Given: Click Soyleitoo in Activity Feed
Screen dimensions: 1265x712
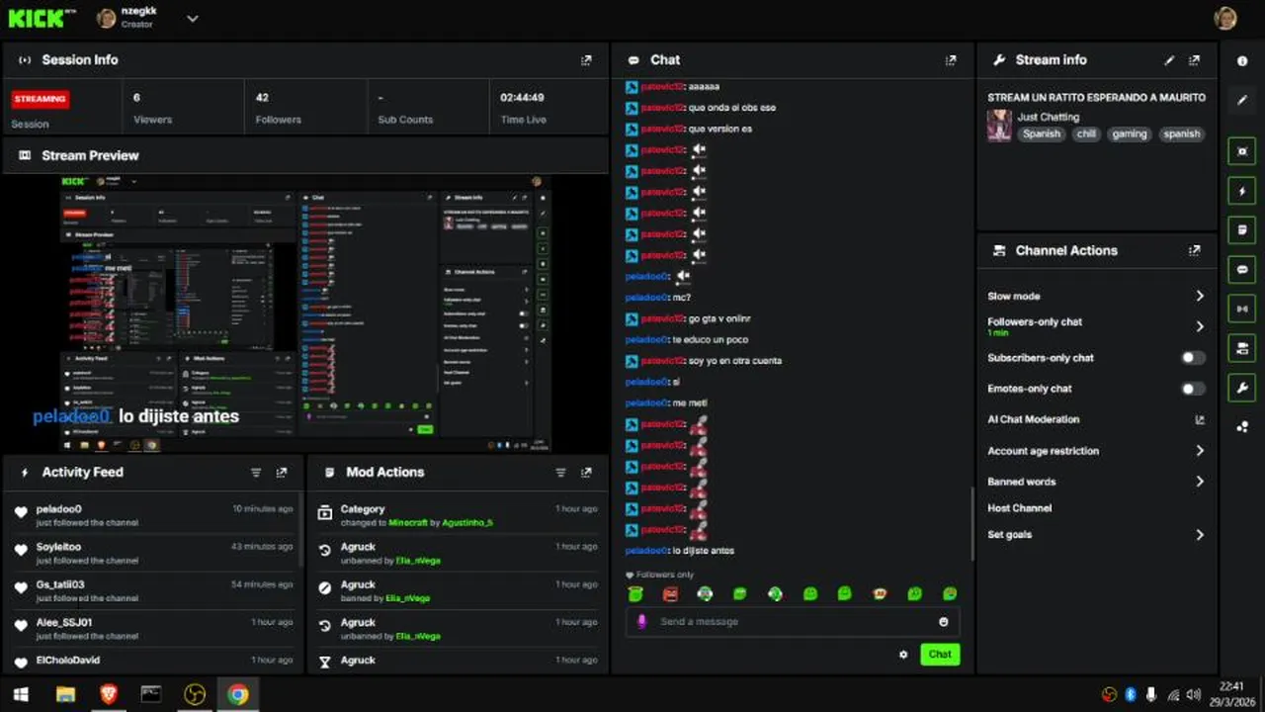Looking at the screenshot, I should 58,547.
